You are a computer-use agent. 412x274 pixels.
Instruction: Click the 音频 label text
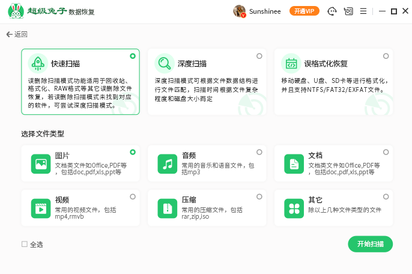pyautogui.click(x=189, y=156)
